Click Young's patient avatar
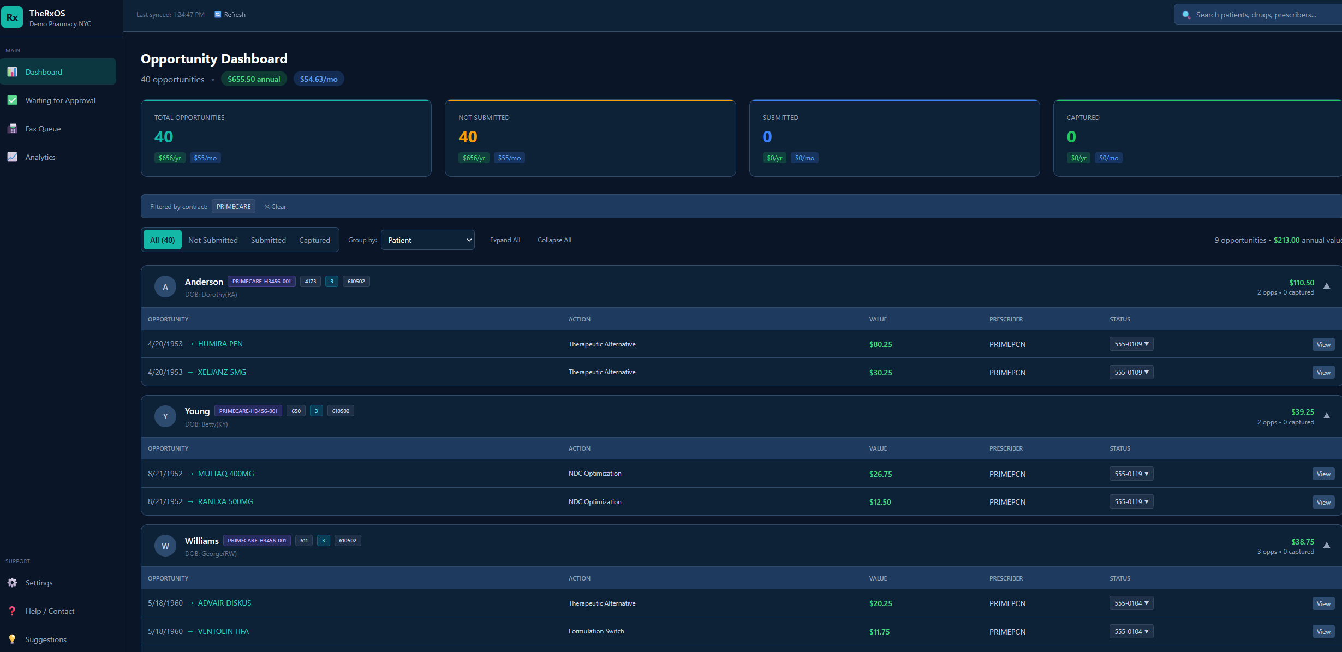 (x=165, y=416)
